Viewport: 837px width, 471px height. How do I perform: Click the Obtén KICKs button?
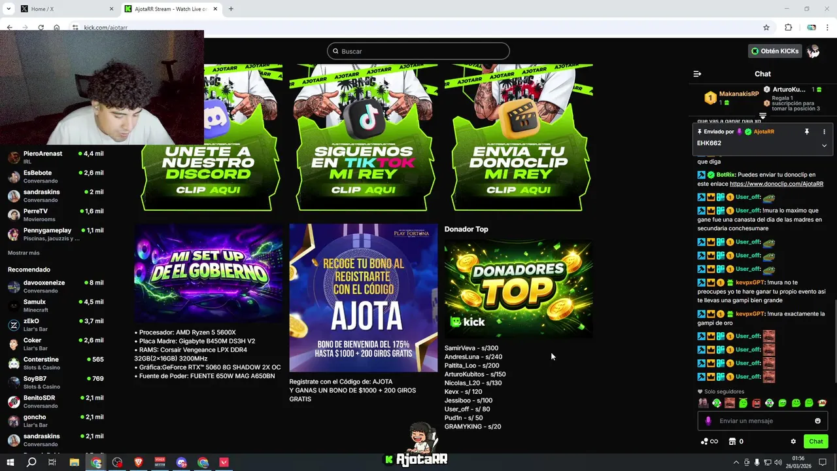(775, 51)
